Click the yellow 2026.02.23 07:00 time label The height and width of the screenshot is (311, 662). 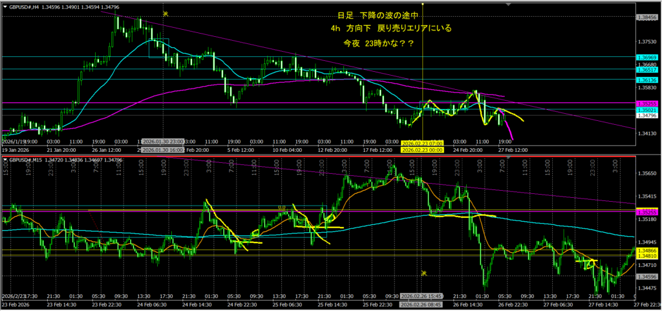421,143
